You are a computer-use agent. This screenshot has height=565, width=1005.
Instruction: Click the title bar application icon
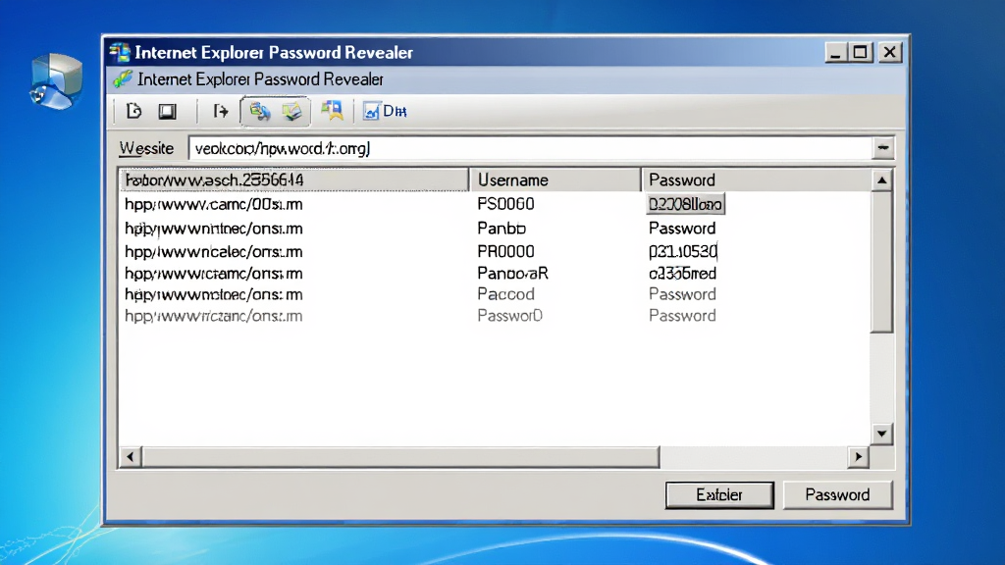(x=120, y=53)
